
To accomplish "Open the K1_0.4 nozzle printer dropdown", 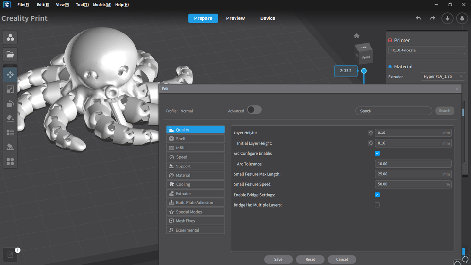I will coord(426,50).
